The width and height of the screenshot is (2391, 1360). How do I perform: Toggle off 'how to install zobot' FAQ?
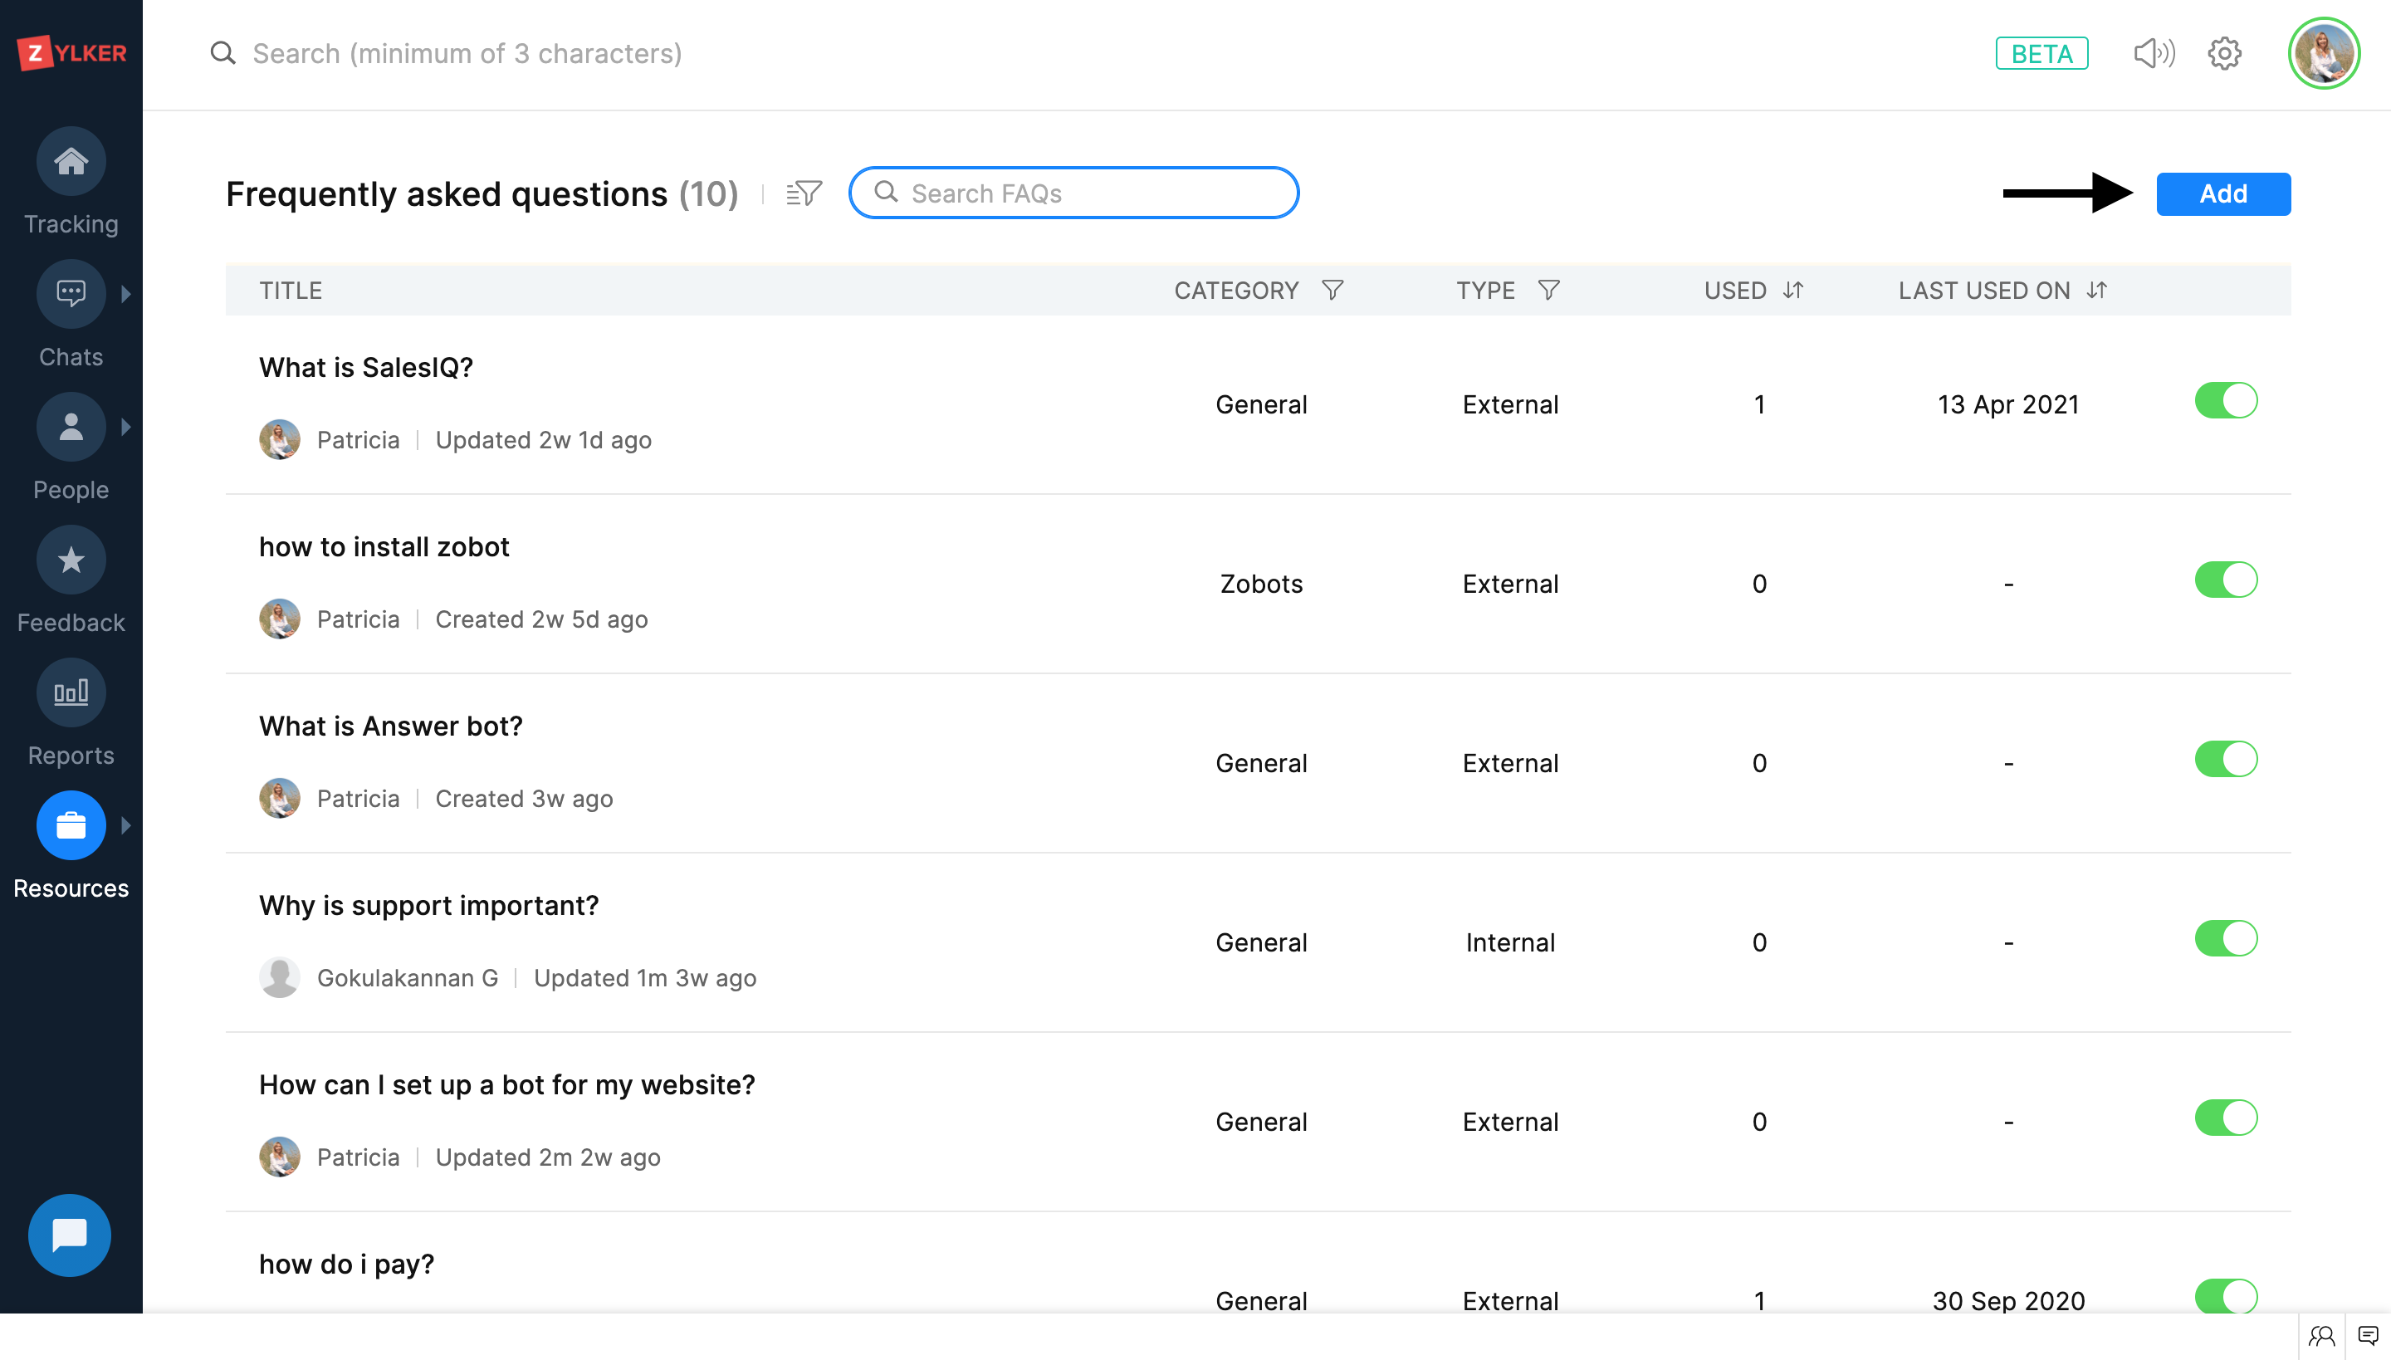(x=2225, y=580)
